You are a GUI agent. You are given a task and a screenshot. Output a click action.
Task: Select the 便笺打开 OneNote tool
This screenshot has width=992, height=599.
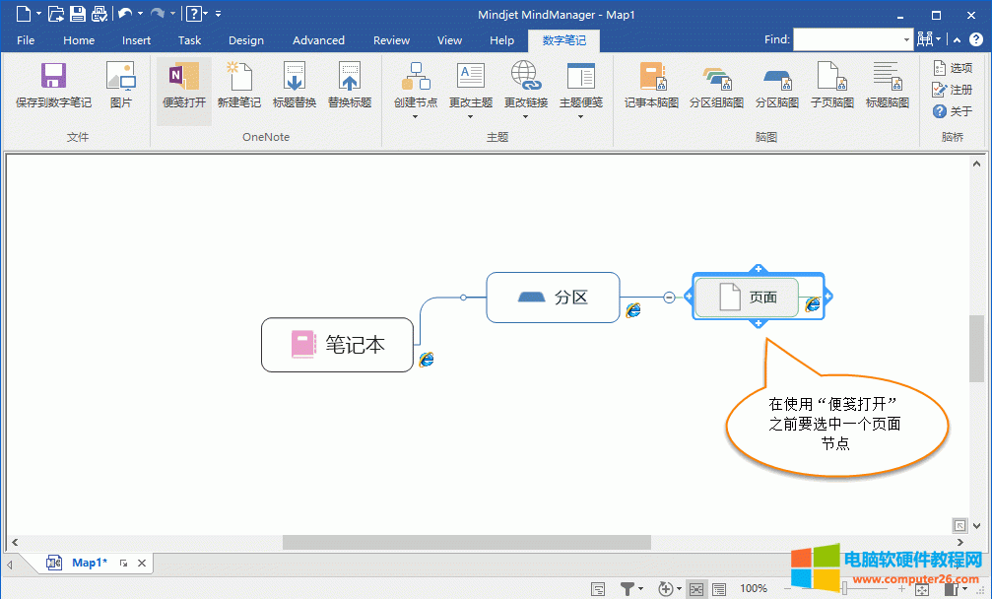point(183,89)
